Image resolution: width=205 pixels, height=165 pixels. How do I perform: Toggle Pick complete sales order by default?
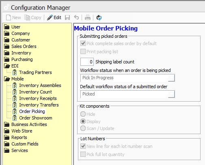[83, 43]
